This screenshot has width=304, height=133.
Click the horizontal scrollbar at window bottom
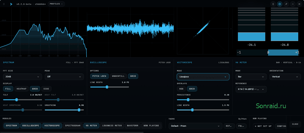(72, 132)
